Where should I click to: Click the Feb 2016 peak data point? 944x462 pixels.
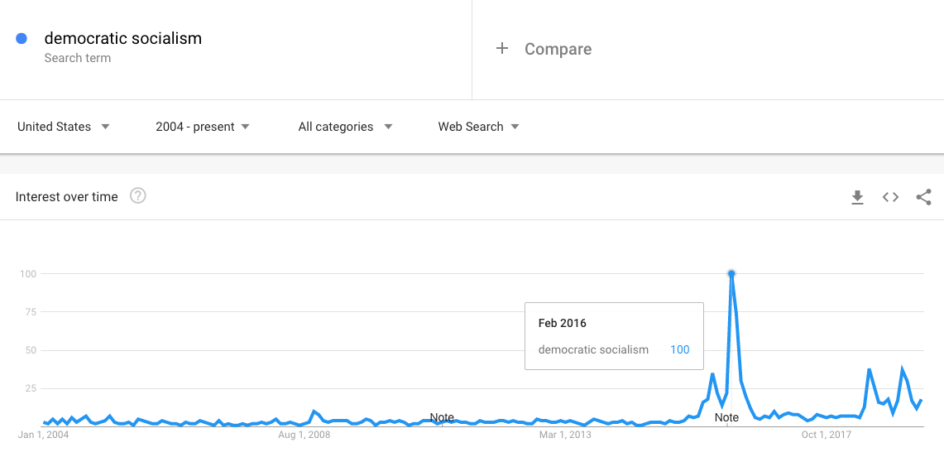(x=731, y=273)
